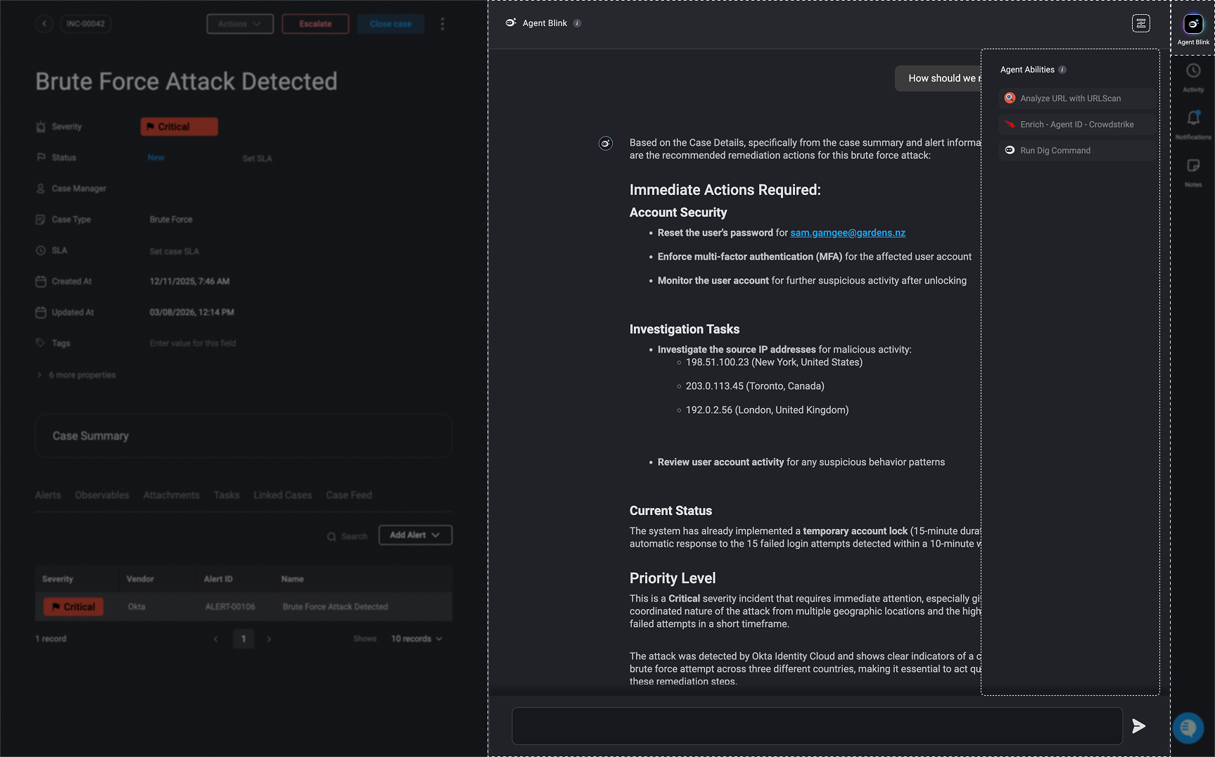
Task: Open the Brute Force Attack Detected alert row name
Action: [x=336, y=606]
